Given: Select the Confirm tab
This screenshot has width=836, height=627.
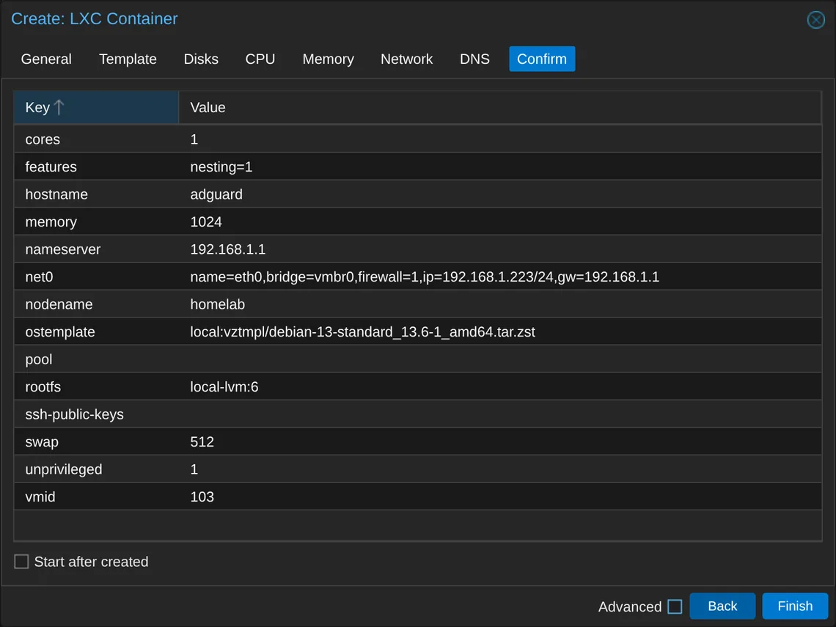Looking at the screenshot, I should click(542, 59).
